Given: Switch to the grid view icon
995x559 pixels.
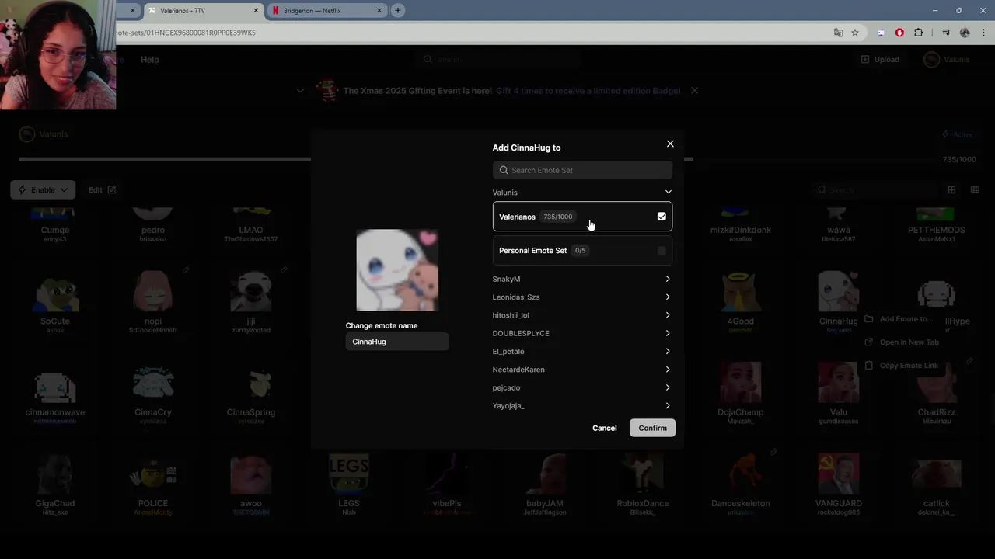Looking at the screenshot, I should click(951, 189).
